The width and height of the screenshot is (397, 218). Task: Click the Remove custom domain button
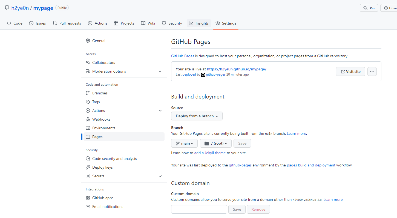(258, 209)
